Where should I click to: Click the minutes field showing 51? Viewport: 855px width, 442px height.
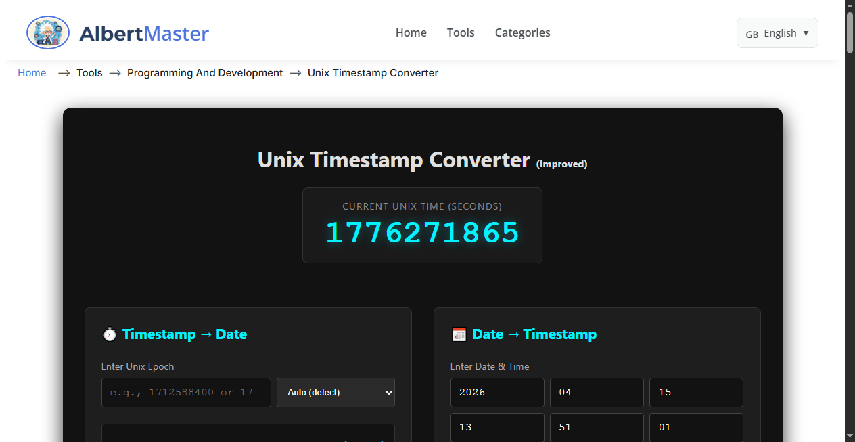click(x=597, y=426)
